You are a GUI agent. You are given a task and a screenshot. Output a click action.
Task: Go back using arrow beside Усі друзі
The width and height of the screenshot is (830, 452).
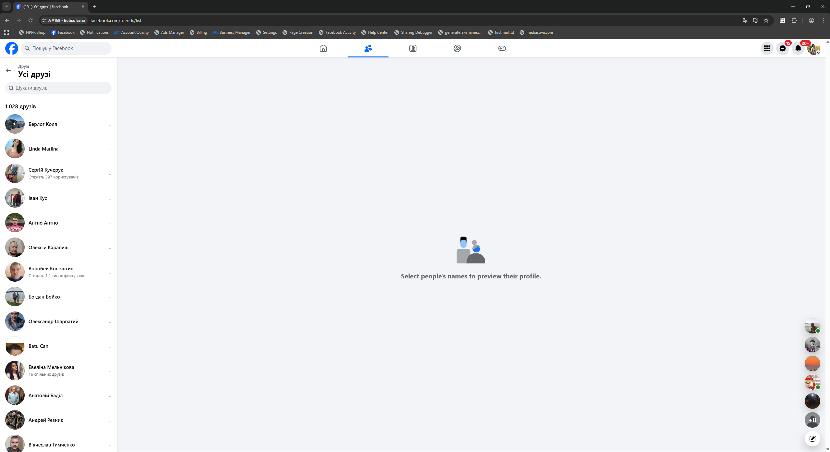tap(8, 70)
